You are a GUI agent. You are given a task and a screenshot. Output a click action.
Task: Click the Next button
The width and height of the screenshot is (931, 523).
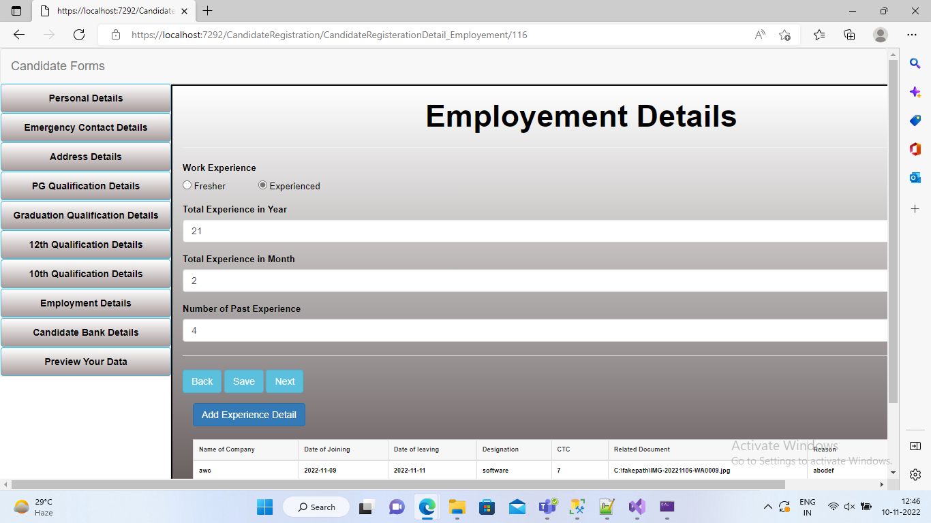[285, 381]
